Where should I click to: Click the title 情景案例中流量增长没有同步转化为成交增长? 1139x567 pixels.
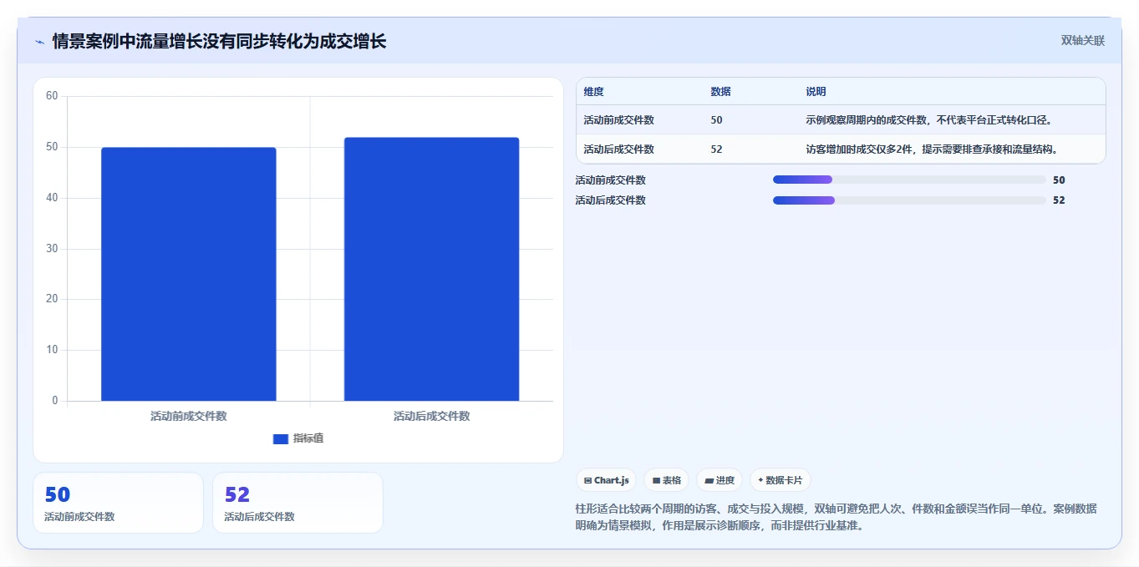pos(220,41)
